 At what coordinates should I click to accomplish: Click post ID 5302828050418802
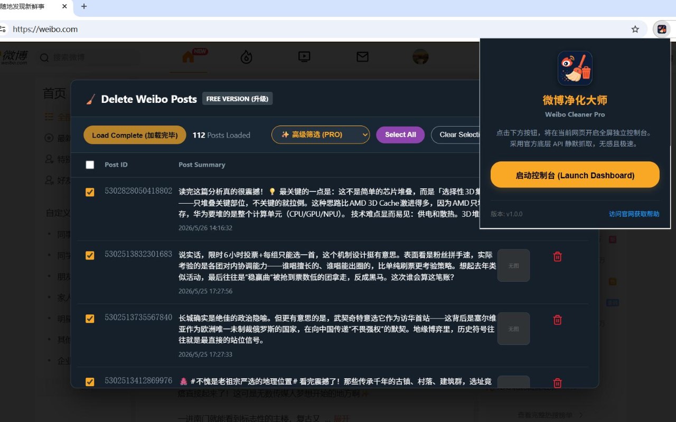point(138,191)
